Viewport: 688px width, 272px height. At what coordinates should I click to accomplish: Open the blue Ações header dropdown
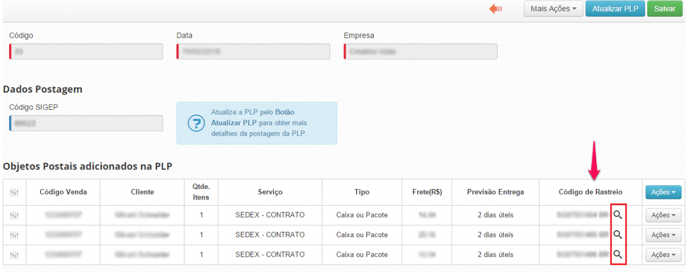tap(663, 192)
